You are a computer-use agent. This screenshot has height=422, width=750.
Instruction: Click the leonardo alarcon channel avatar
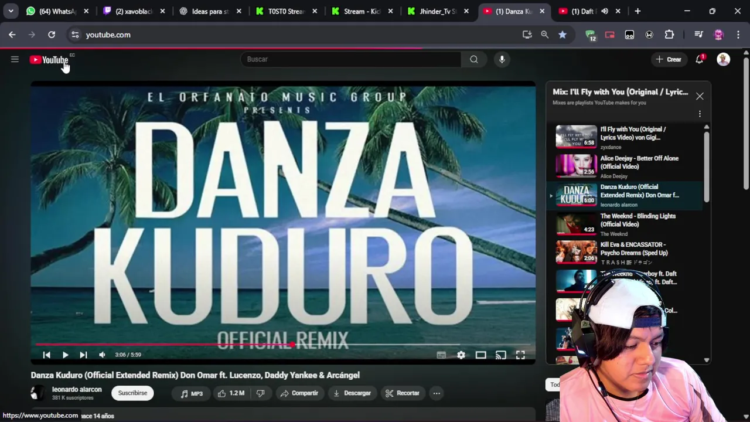coord(37,393)
